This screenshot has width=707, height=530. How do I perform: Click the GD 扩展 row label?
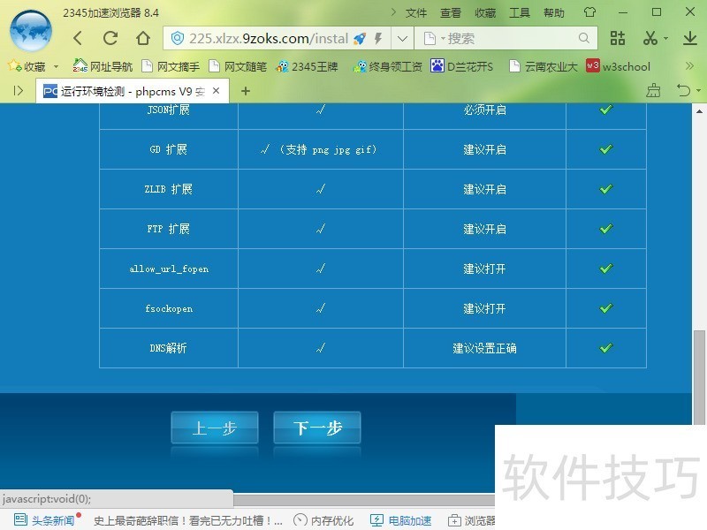168,149
